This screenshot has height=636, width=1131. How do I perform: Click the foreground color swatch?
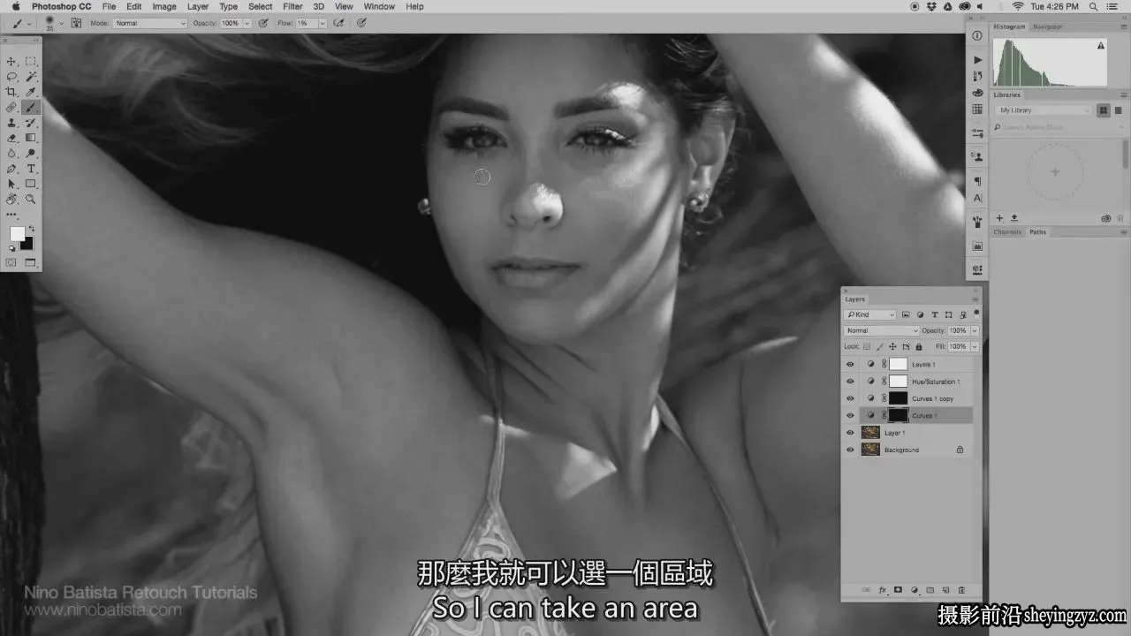(x=18, y=234)
